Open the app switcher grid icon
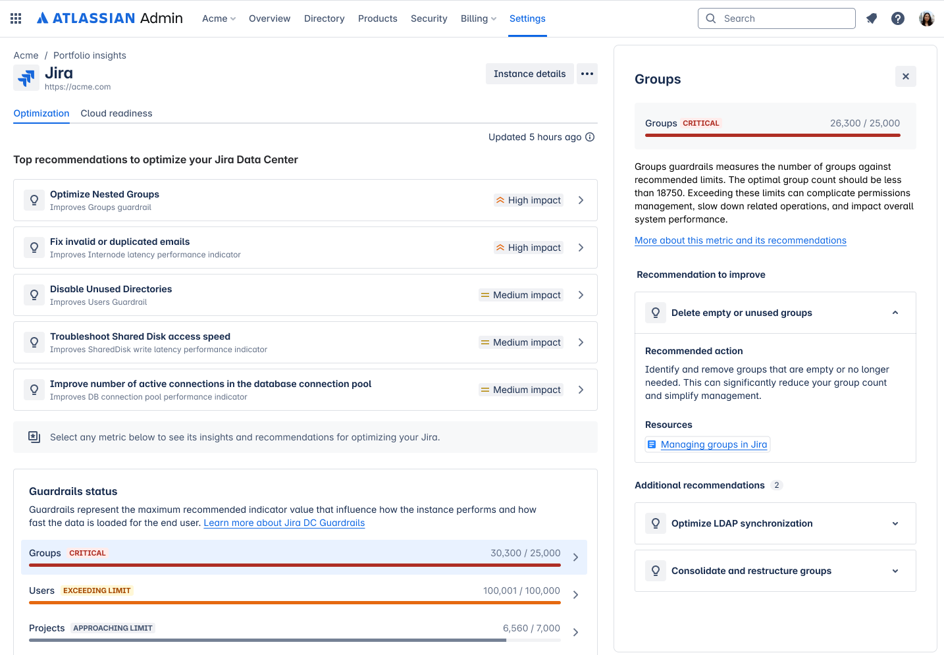This screenshot has height=655, width=944. [x=16, y=18]
